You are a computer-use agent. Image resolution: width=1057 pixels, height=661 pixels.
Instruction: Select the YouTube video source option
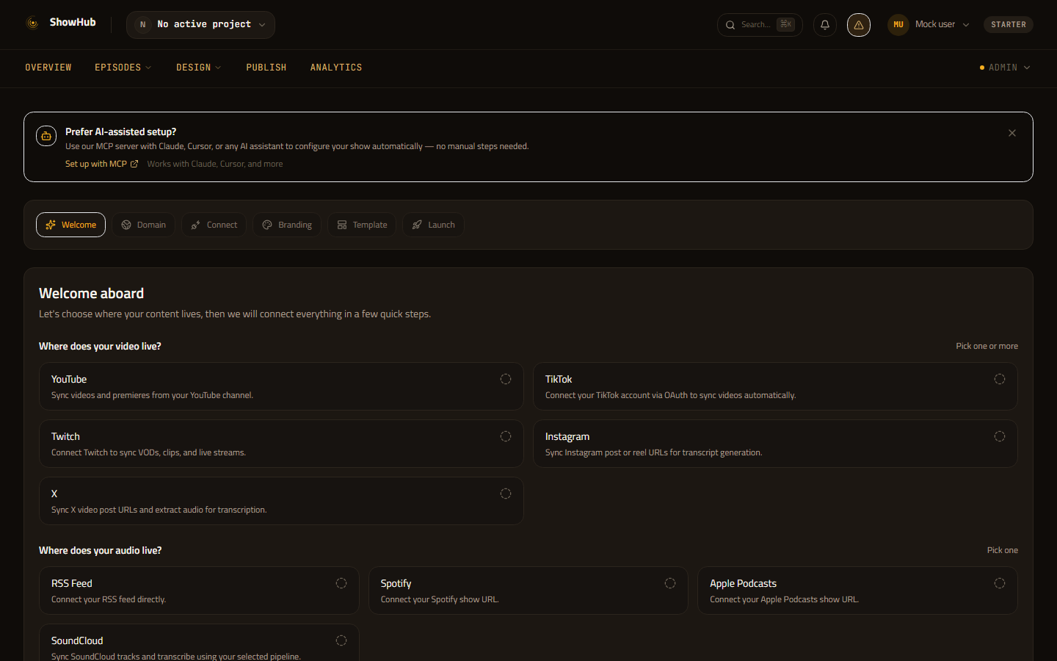coord(281,386)
